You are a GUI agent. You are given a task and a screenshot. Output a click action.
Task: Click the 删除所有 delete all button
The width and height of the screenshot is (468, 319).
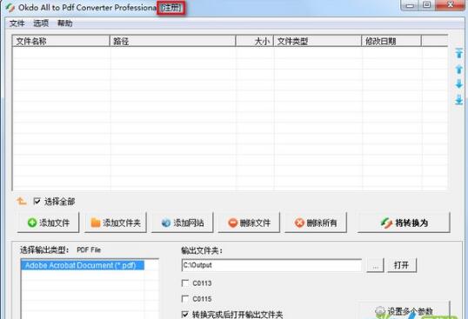pos(316,223)
